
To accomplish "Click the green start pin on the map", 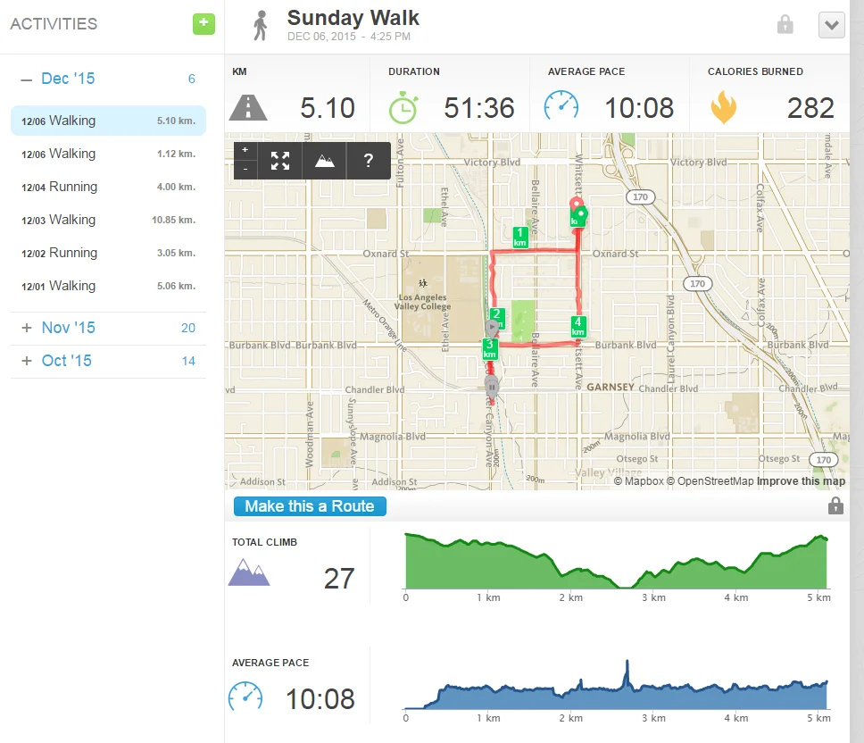I will (x=581, y=215).
